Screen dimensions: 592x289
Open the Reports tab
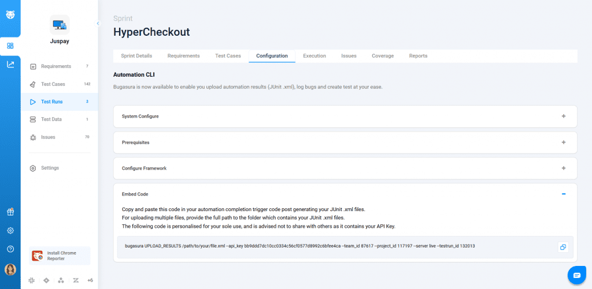tap(419, 56)
